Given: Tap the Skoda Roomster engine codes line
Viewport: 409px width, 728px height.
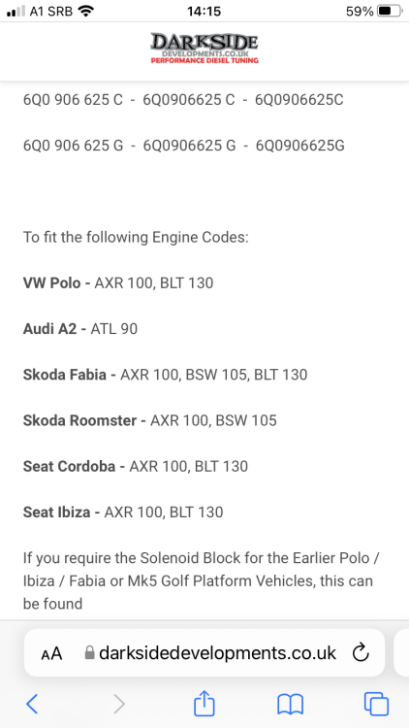Looking at the screenshot, I should pyautogui.click(x=150, y=420).
